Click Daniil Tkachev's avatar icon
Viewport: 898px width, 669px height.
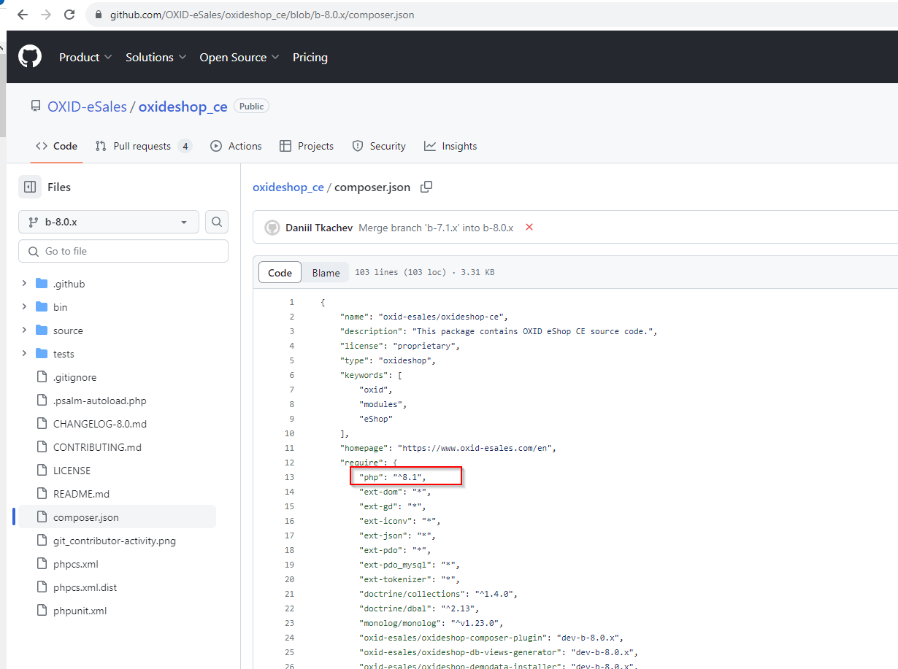(272, 228)
